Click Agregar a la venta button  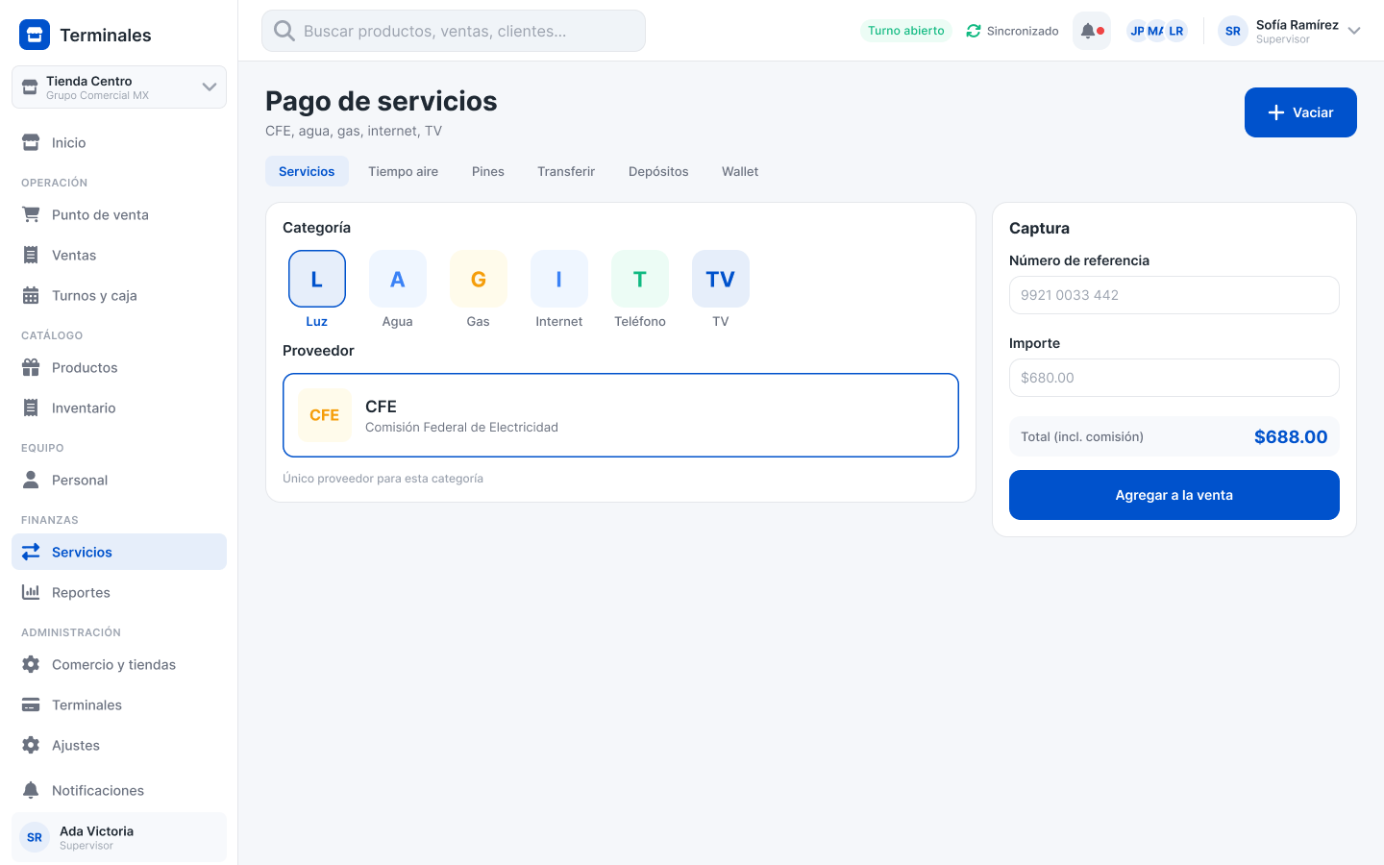pos(1174,495)
